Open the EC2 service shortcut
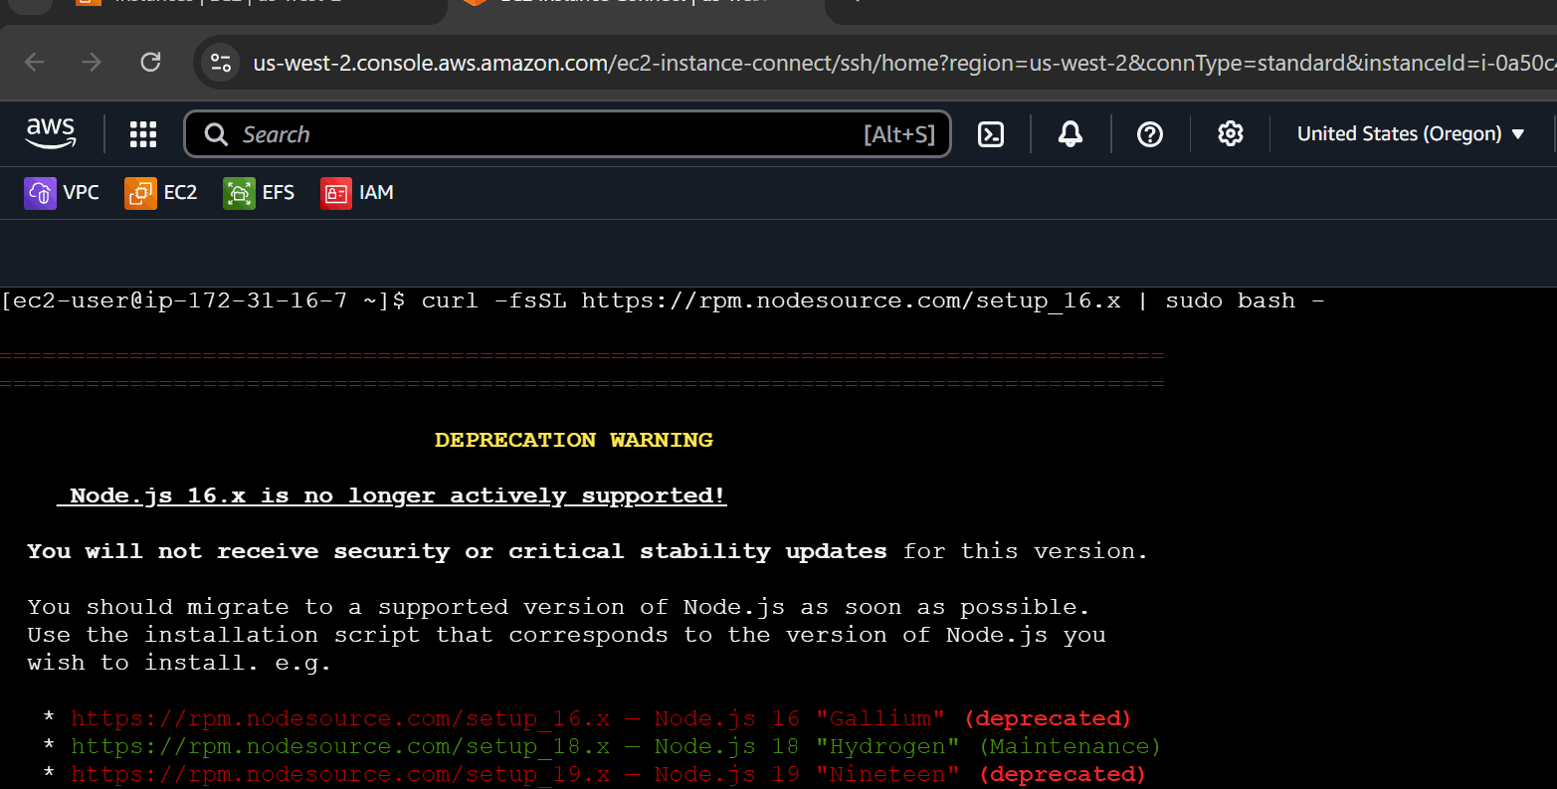Image resolution: width=1557 pixels, height=789 pixels. click(161, 193)
